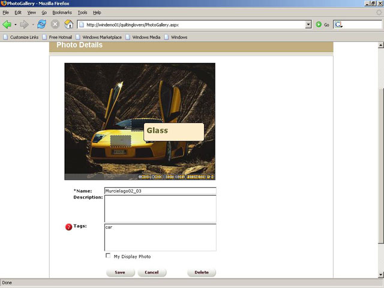Screen dimensions: 384x288
Task: Click the Cancel button
Action: tap(152, 272)
